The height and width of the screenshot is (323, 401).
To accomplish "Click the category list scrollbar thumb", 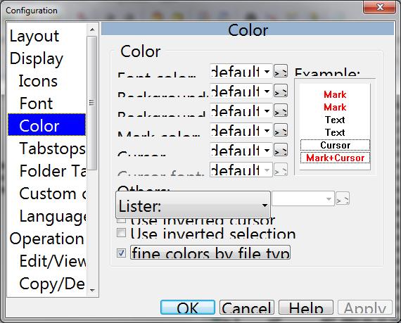I will click(x=92, y=103).
